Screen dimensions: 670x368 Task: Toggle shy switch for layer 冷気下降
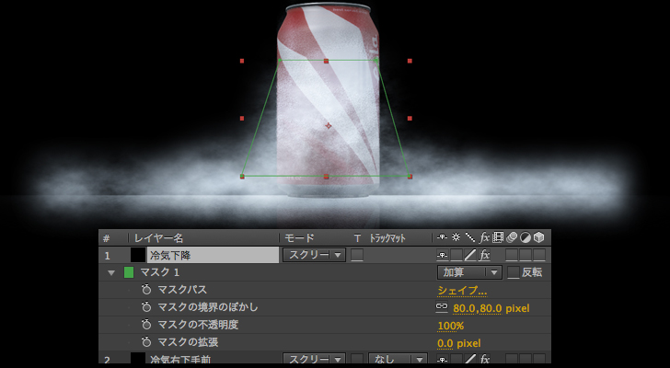(x=442, y=255)
